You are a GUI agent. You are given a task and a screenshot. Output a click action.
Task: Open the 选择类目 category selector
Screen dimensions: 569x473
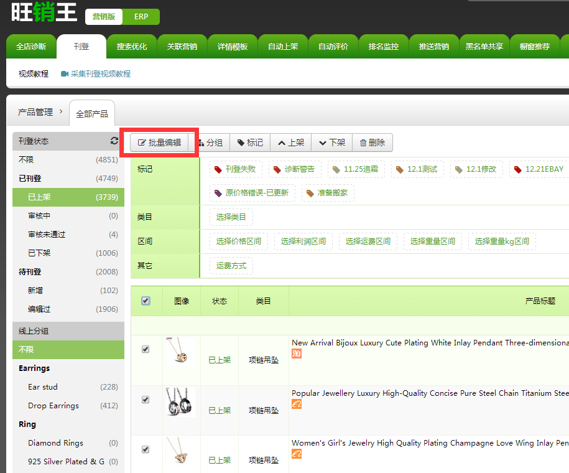pos(231,217)
